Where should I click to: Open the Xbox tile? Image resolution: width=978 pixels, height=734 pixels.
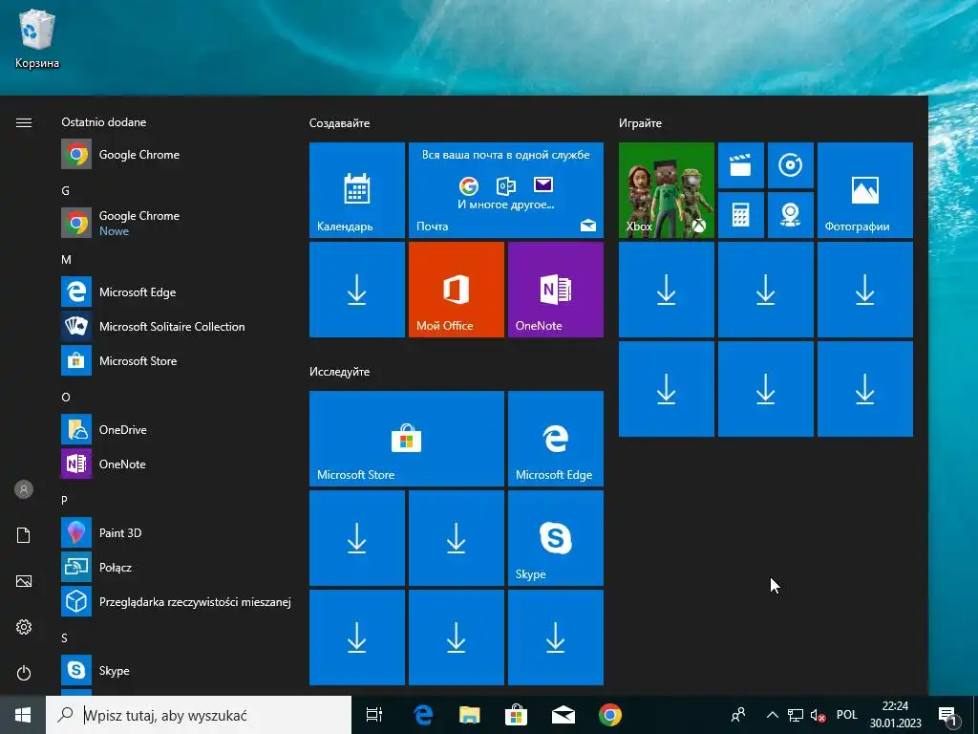(666, 190)
